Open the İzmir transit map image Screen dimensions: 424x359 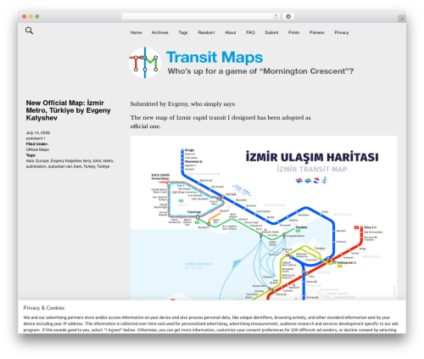(x=264, y=217)
